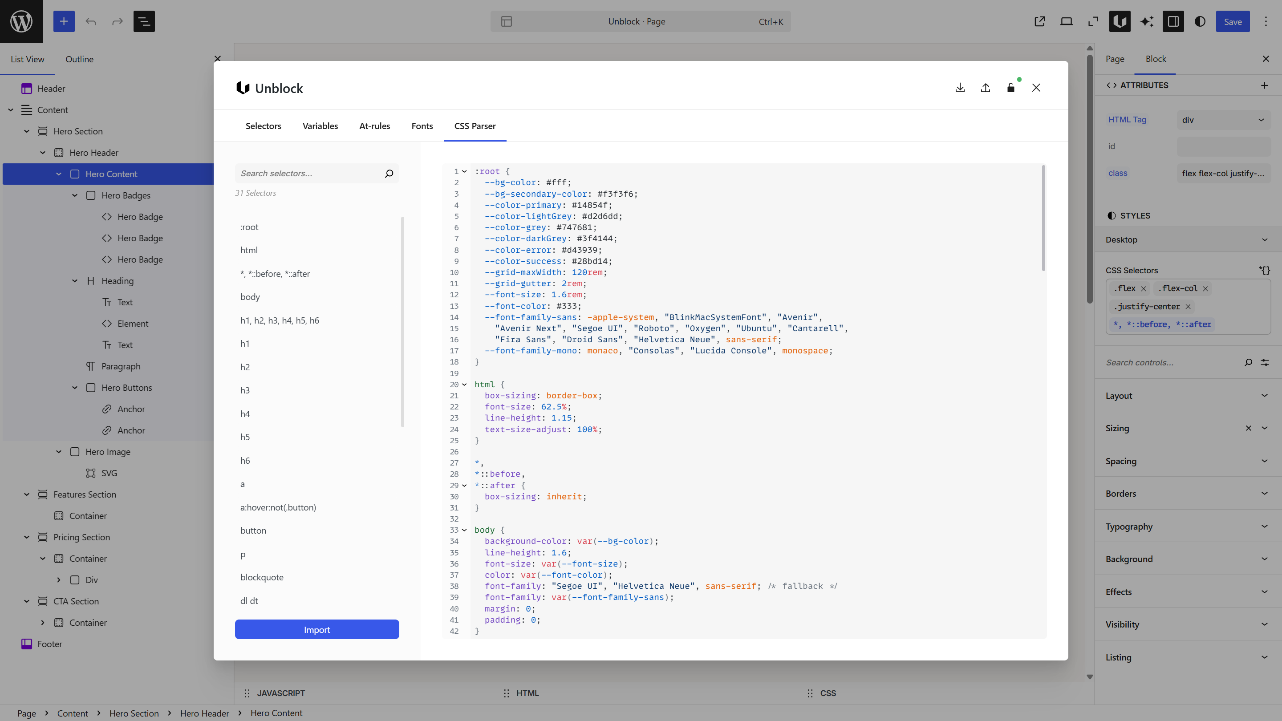The height and width of the screenshot is (721, 1282).
Task: Switch to the Fonts tab
Action: pyautogui.click(x=422, y=126)
